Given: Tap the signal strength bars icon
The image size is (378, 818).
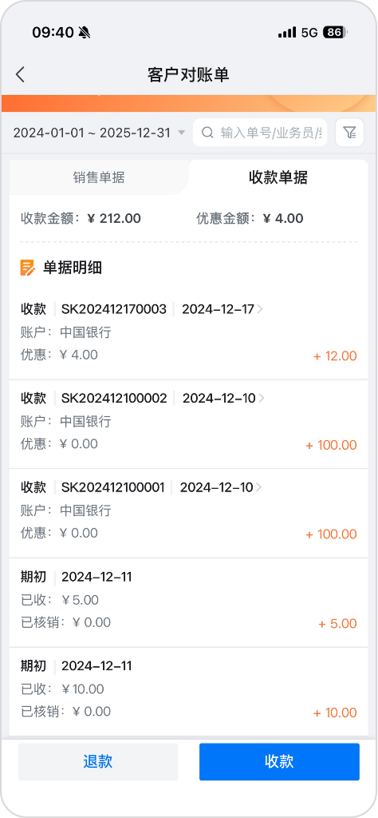Looking at the screenshot, I should [287, 32].
